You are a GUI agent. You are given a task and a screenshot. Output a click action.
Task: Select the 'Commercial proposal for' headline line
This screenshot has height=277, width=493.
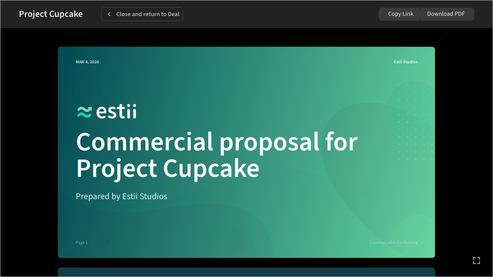coord(217,142)
